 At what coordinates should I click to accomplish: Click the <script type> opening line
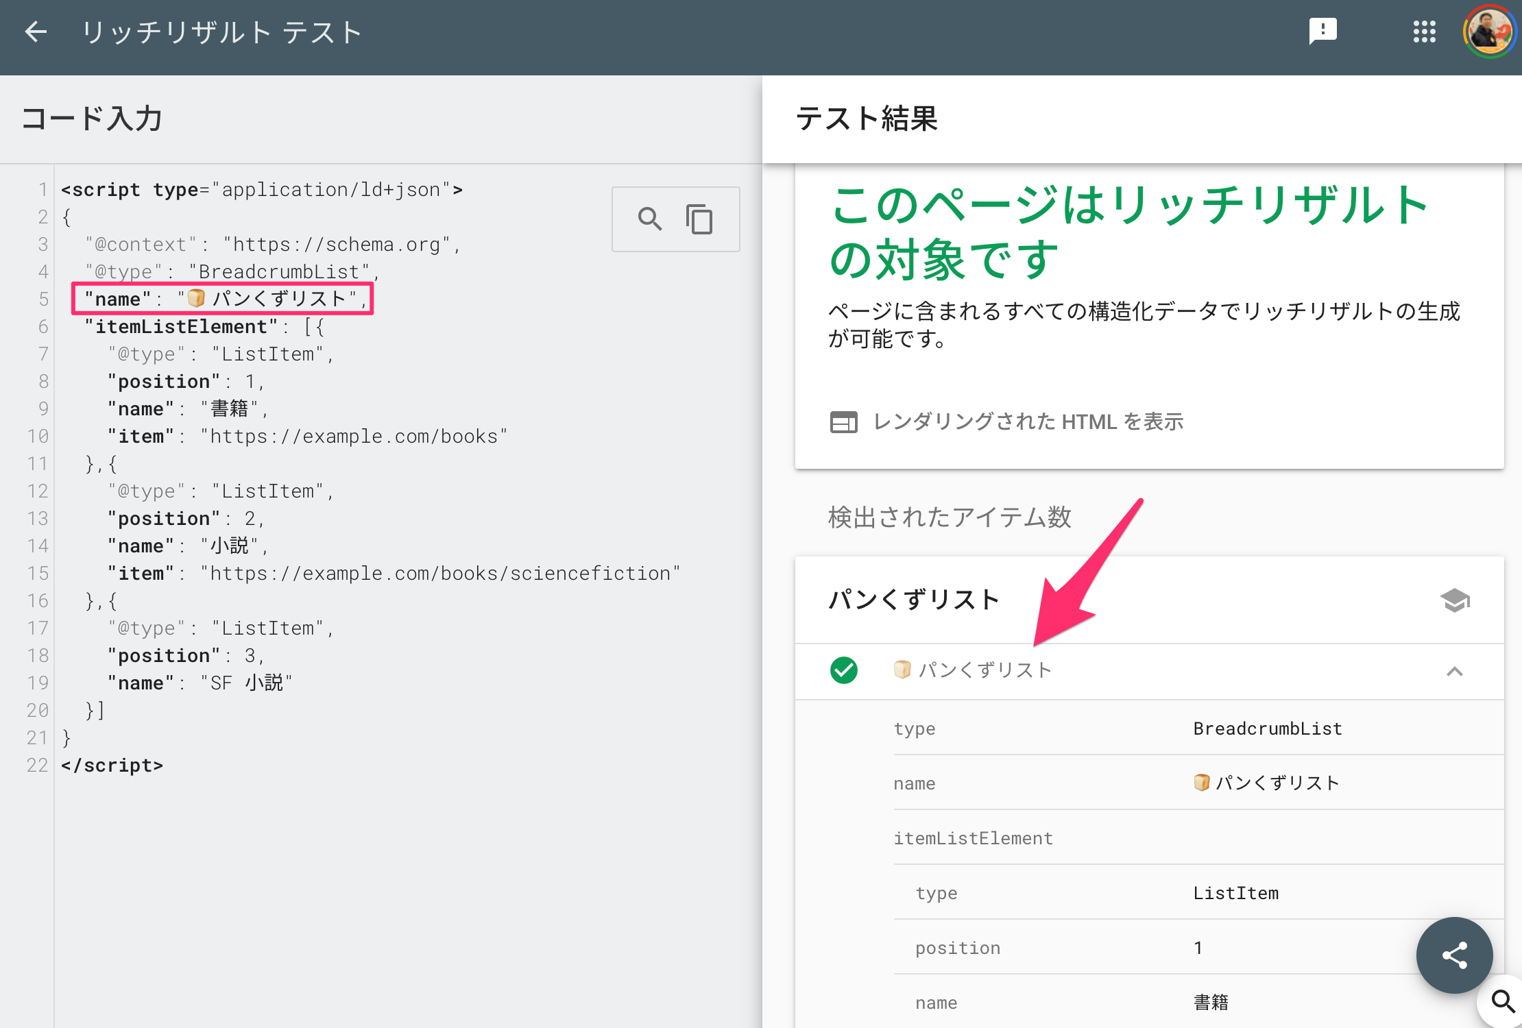[x=262, y=189]
